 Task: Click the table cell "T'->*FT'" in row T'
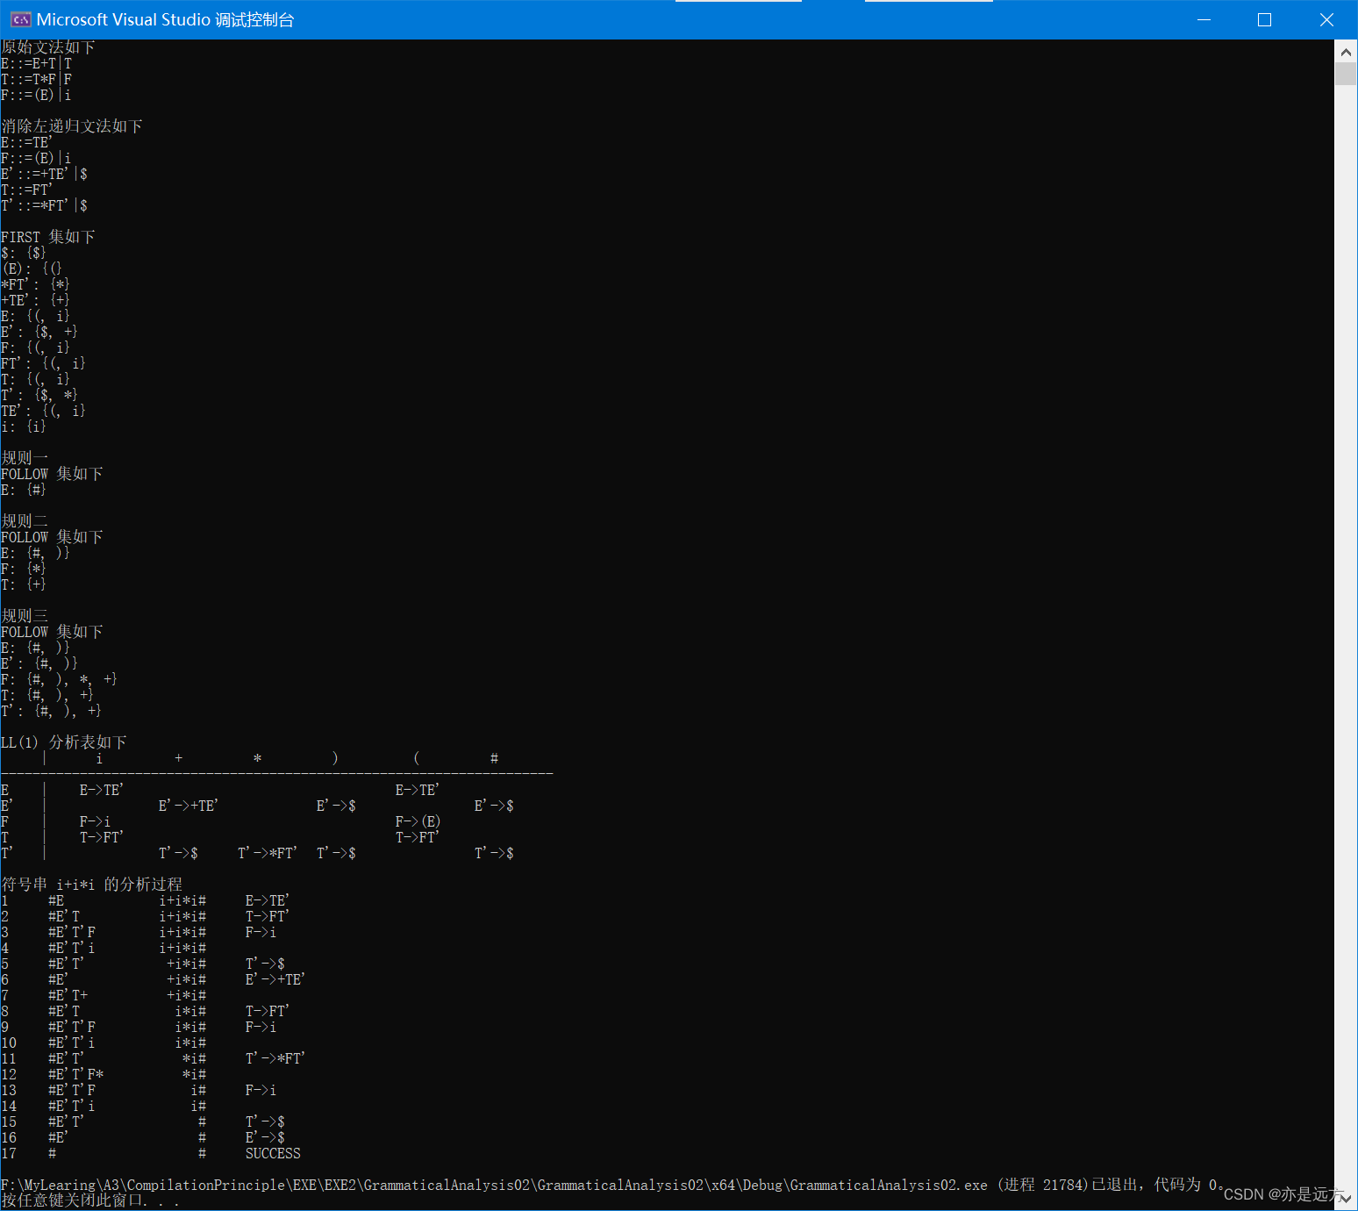(x=268, y=853)
